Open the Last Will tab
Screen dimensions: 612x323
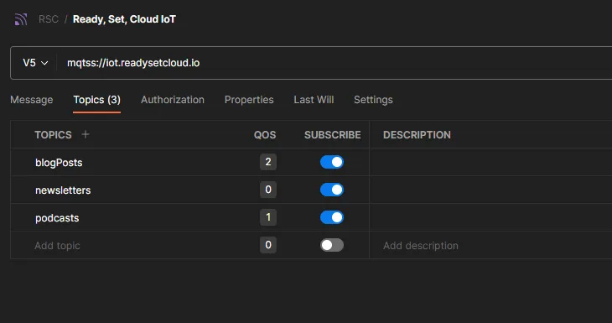pyautogui.click(x=314, y=100)
